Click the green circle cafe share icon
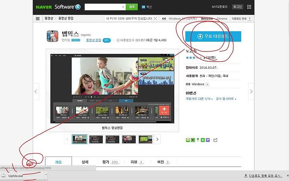The height and width of the screenshot is (181, 289). pos(193,140)
